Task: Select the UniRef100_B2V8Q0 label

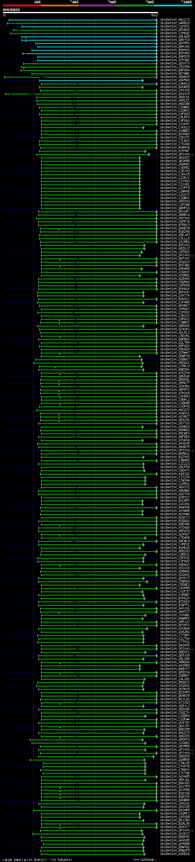Action: (175, 134)
